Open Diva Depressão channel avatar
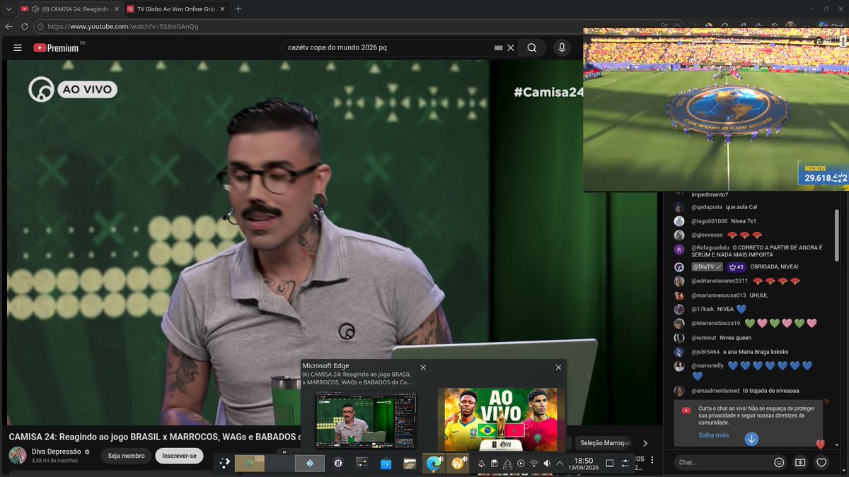849x477 pixels. coord(18,455)
